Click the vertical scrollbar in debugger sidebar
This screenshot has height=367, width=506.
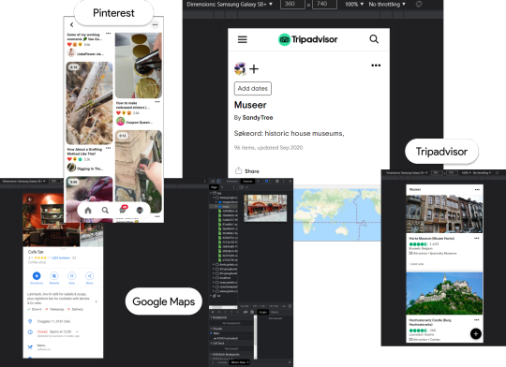pos(256,337)
